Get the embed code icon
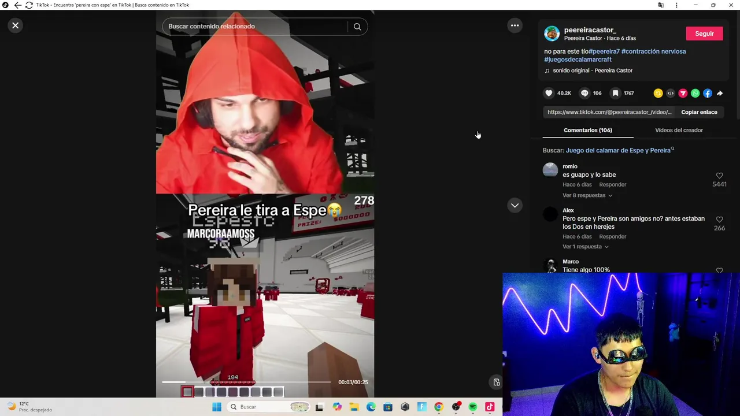The width and height of the screenshot is (740, 416). 671,93
